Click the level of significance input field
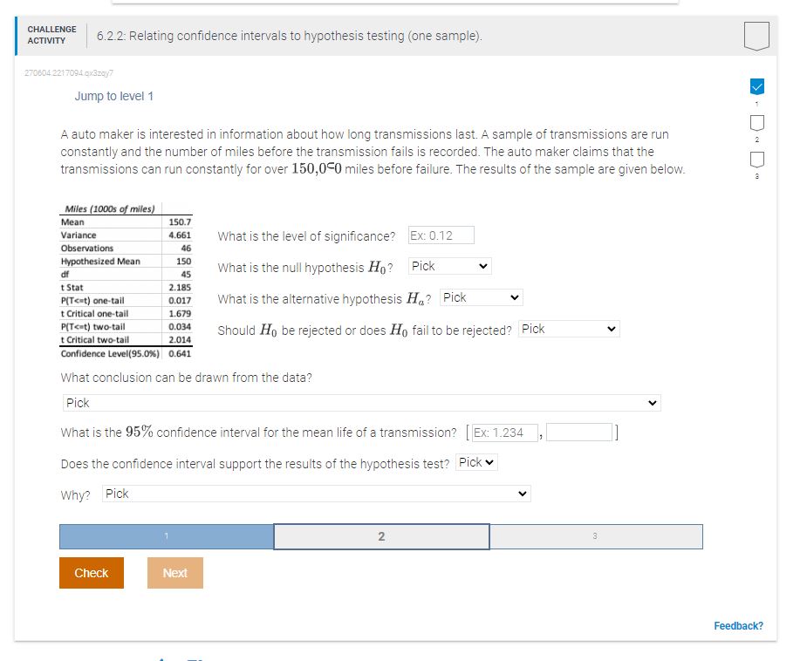This screenshot has height=661, width=807. click(440, 235)
